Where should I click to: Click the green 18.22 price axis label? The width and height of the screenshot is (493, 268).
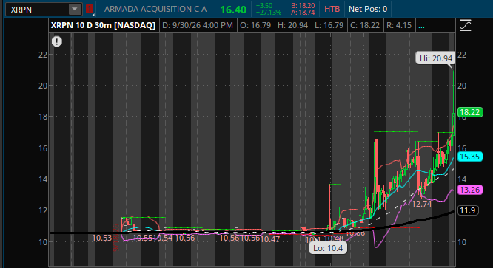pyautogui.click(x=470, y=112)
